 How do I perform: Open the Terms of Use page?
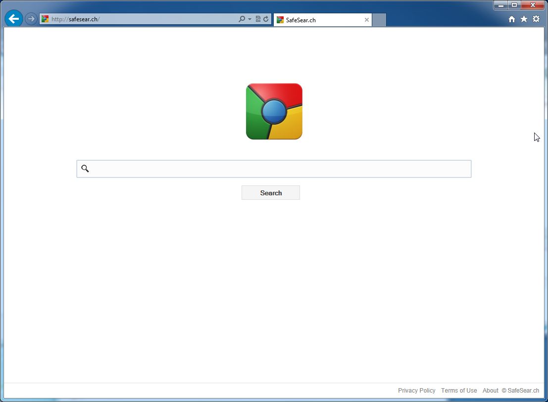tap(459, 391)
